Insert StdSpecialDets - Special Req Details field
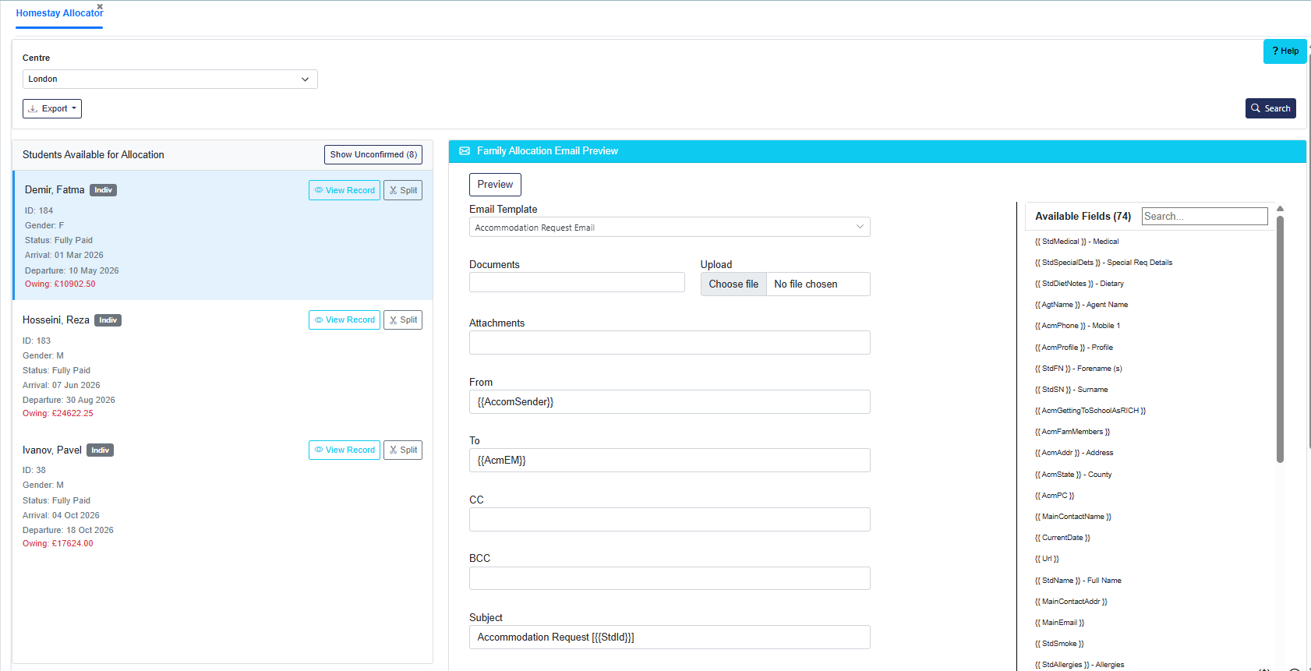Viewport: 1311px width, 671px height. [1103, 263]
